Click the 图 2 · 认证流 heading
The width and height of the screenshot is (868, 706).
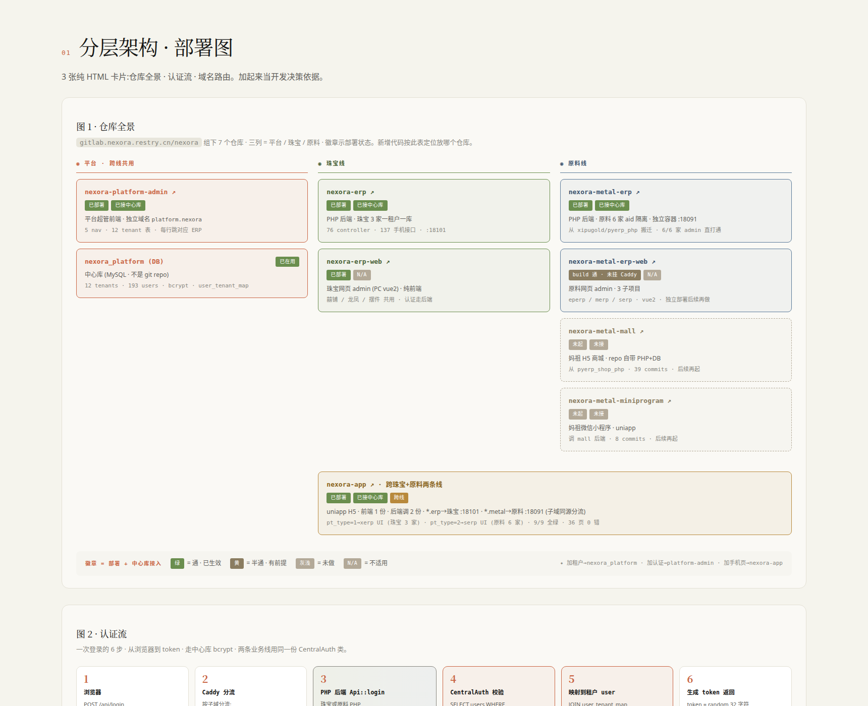click(x=101, y=634)
